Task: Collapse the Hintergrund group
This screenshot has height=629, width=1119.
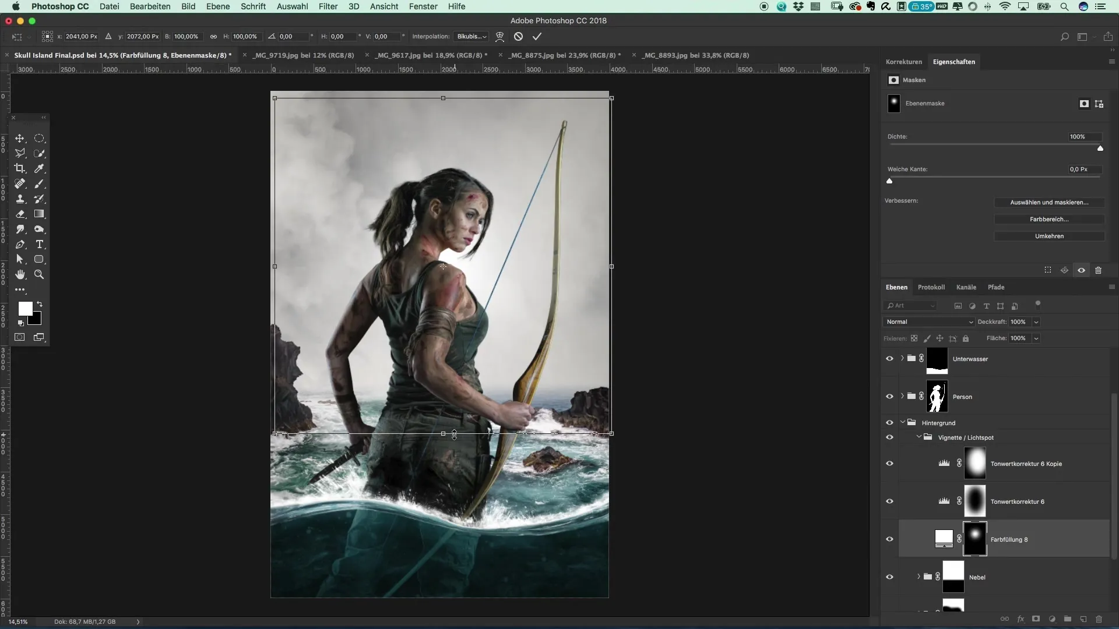Action: [x=902, y=422]
